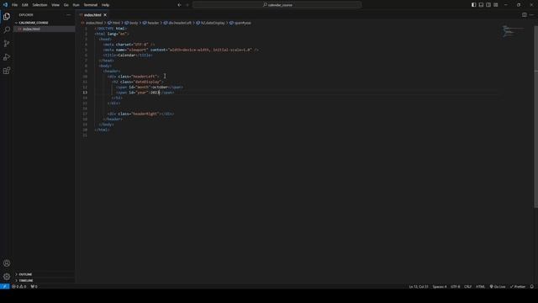
Task: Open the Accounts menu icon
Action: point(7,263)
